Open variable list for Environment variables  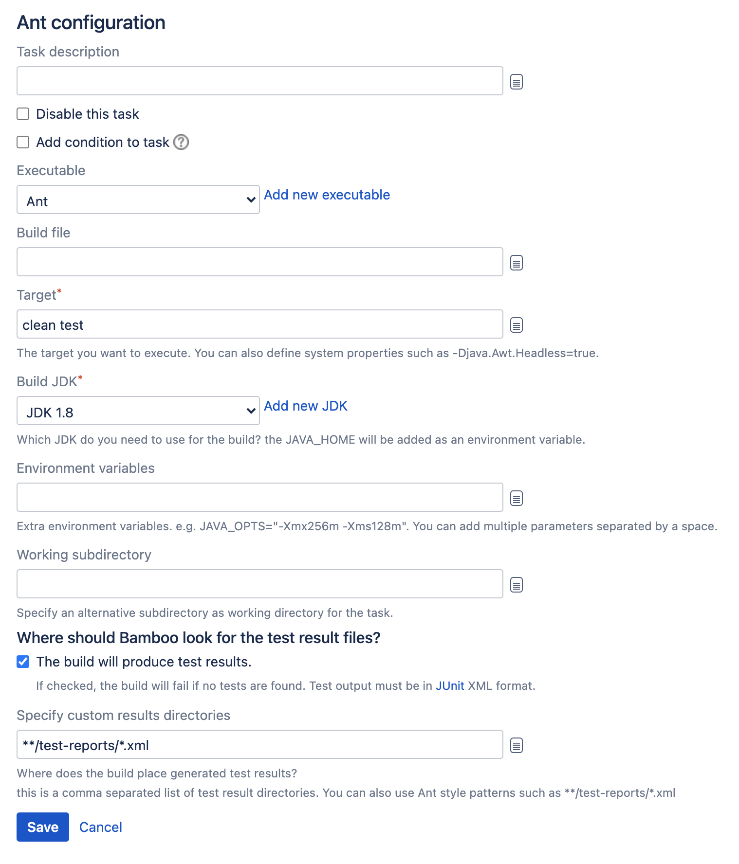point(516,498)
